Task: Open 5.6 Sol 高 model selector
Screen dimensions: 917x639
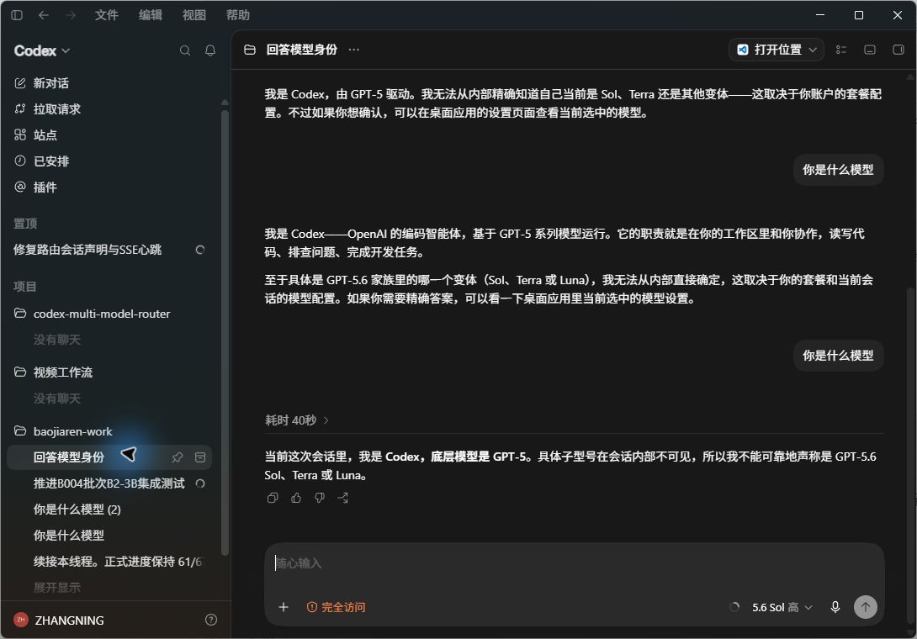Action: tap(782, 607)
